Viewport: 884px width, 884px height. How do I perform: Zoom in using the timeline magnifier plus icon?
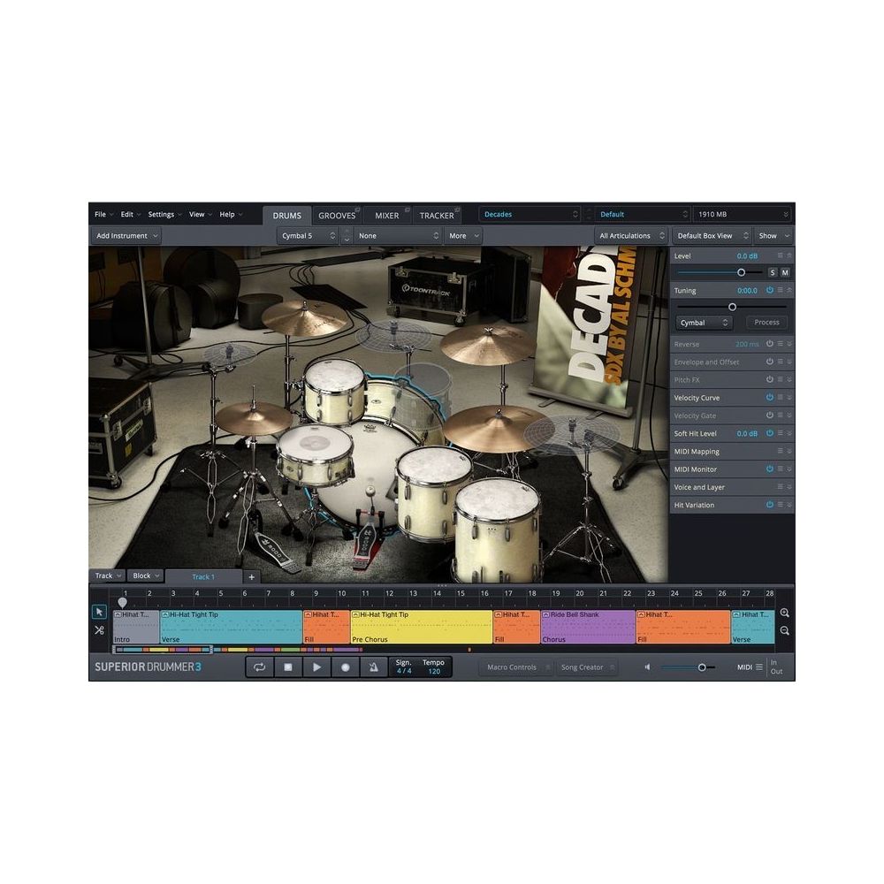[x=783, y=611]
